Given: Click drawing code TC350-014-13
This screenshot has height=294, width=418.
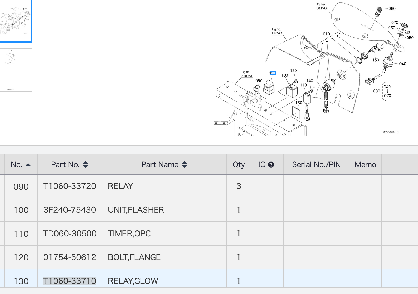Looking at the screenshot, I should 390,132.
